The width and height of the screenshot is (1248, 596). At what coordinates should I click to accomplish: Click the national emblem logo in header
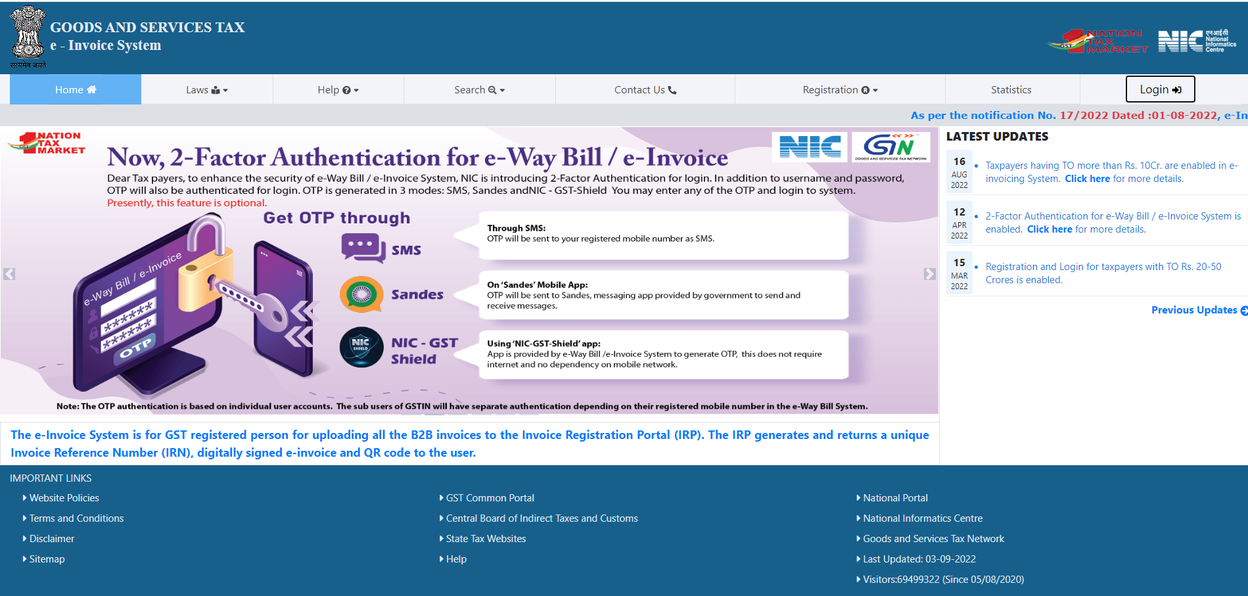(28, 37)
